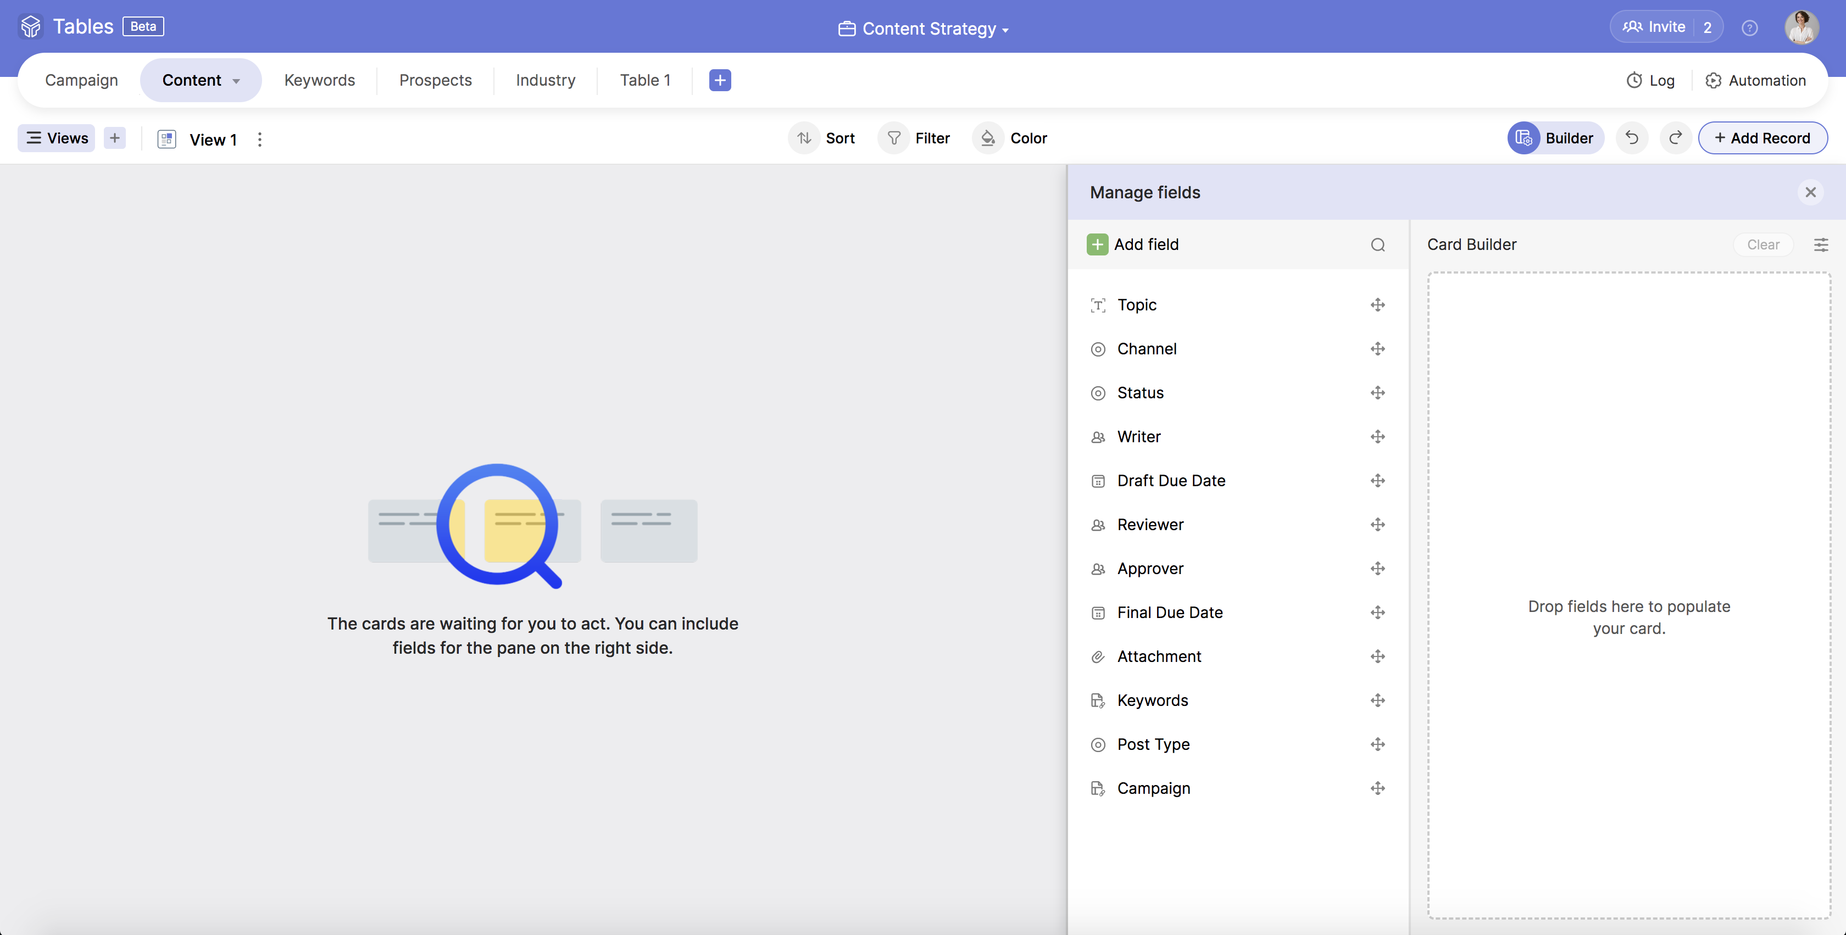
Task: Click drag handle beside Topic field
Action: tap(1377, 305)
